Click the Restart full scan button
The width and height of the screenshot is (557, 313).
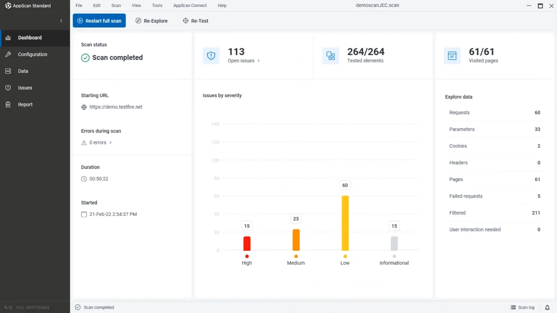(99, 20)
